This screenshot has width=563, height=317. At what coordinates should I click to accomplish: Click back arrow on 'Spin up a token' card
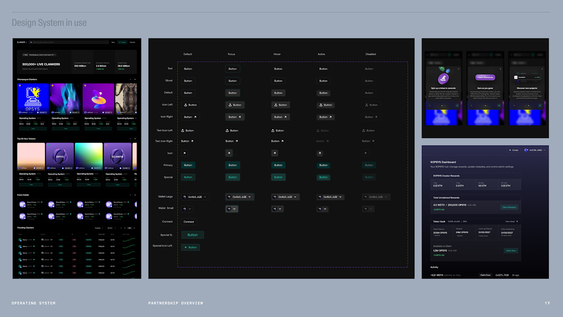click(429, 105)
